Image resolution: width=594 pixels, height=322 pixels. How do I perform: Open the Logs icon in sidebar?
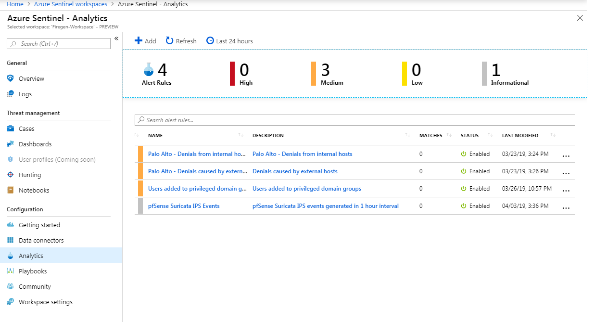11,94
